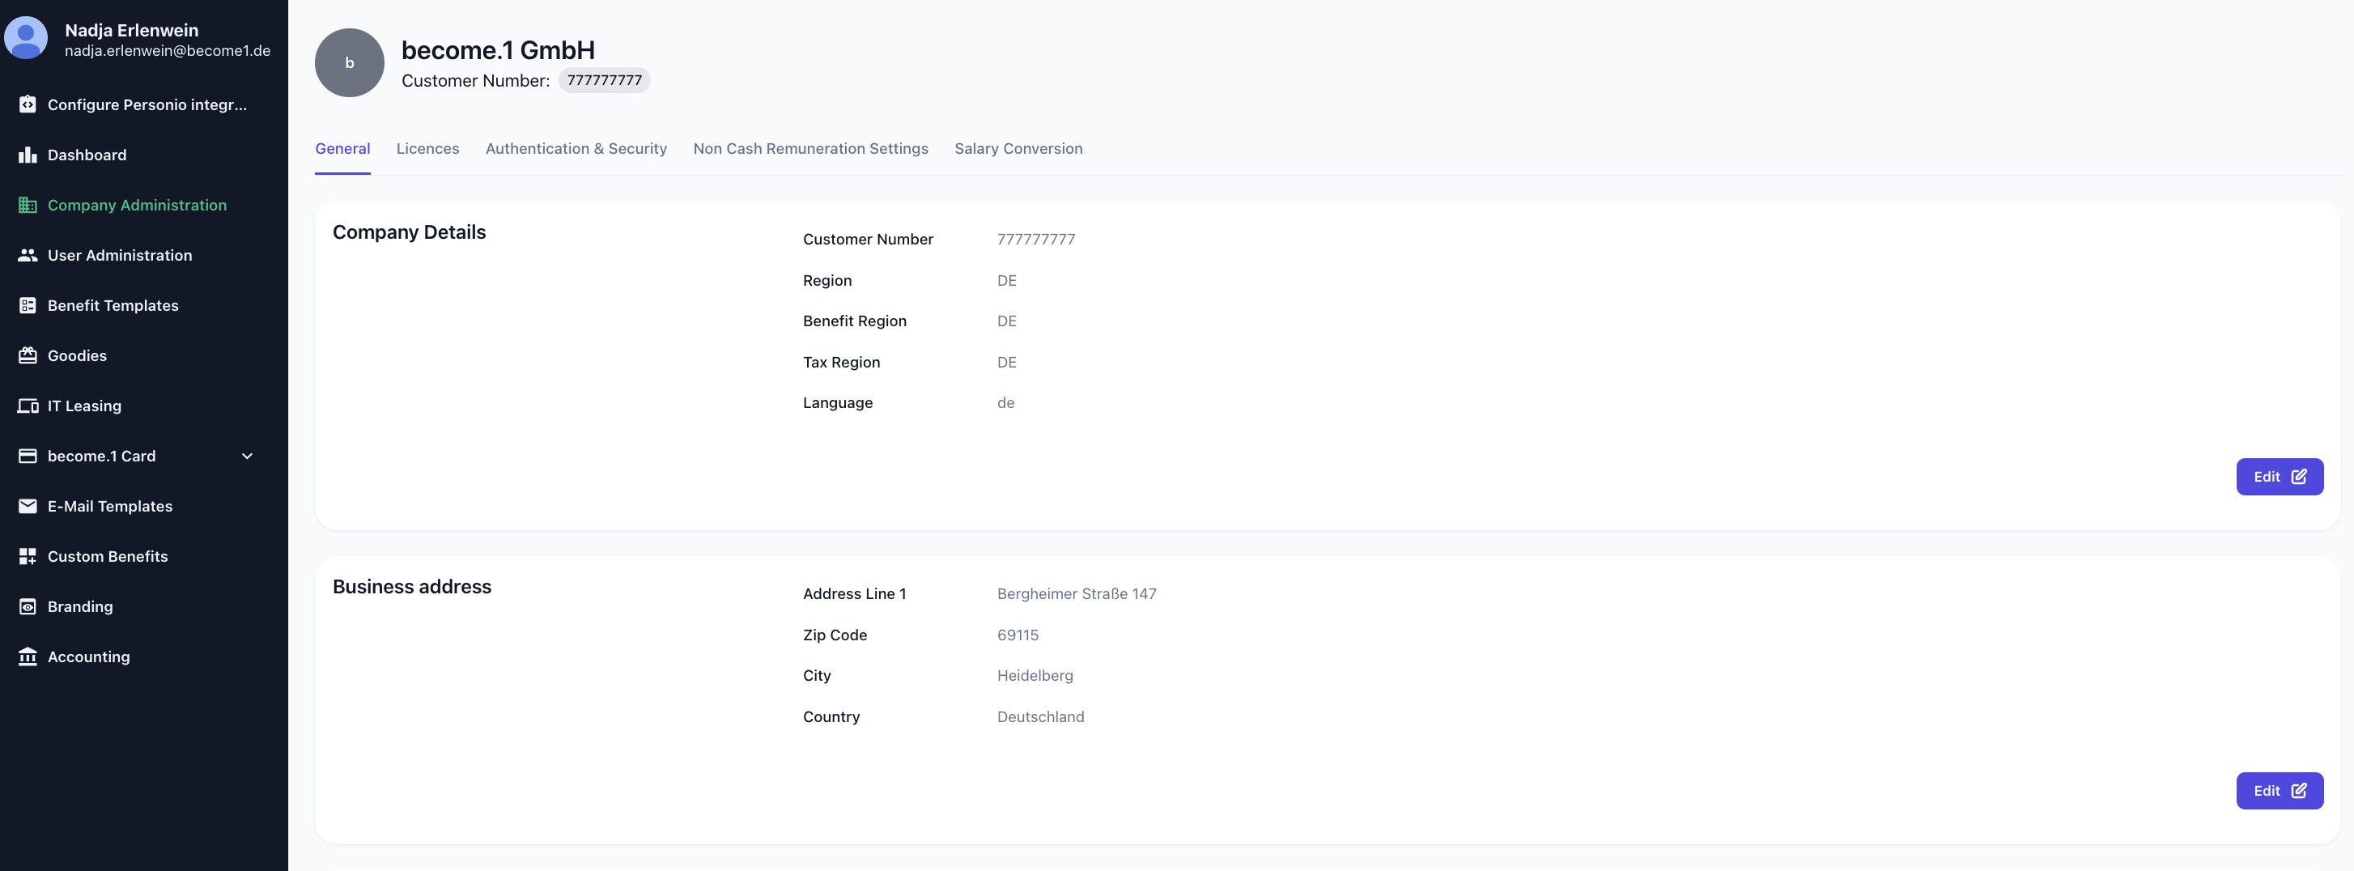Go to the Salary Conversion tab
Screen dimensions: 2354x871
tap(1018, 149)
